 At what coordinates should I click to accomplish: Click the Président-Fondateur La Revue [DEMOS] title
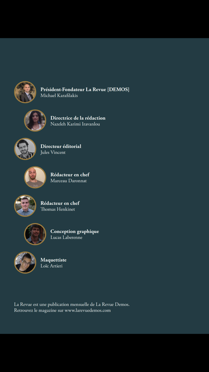[85, 89]
